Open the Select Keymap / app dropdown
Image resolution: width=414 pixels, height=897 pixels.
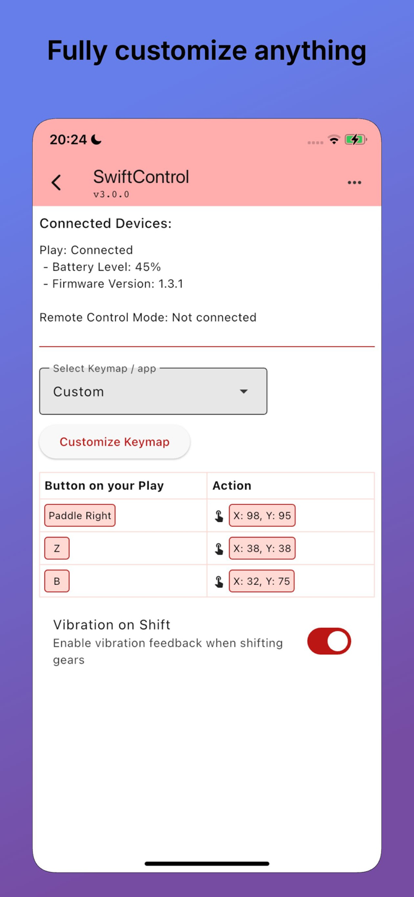153,391
